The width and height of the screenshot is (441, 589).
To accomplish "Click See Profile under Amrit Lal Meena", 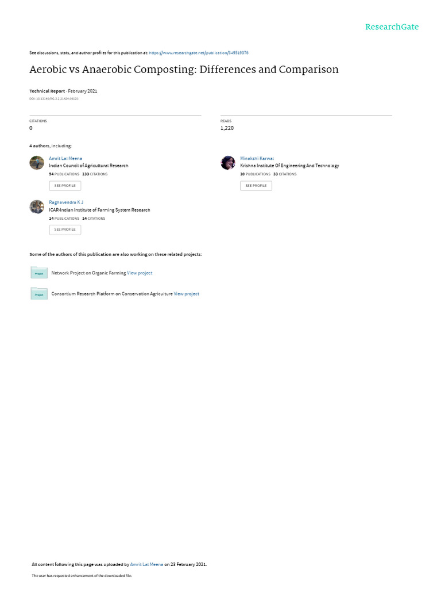I will click(x=65, y=186).
